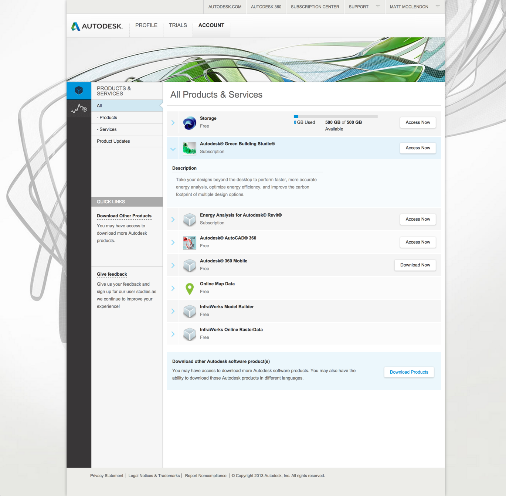Click the Products & Services sidebar heading
The height and width of the screenshot is (496, 506).
click(x=114, y=91)
